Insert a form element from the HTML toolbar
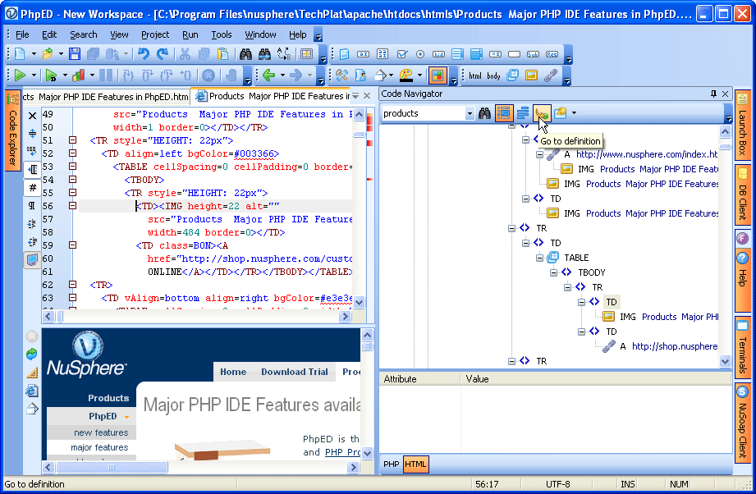Image resolution: width=756 pixels, height=494 pixels. tap(344, 54)
